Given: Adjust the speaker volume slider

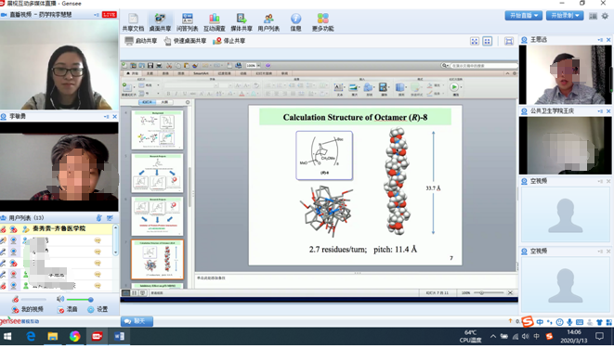Looking at the screenshot, I should [80, 299].
